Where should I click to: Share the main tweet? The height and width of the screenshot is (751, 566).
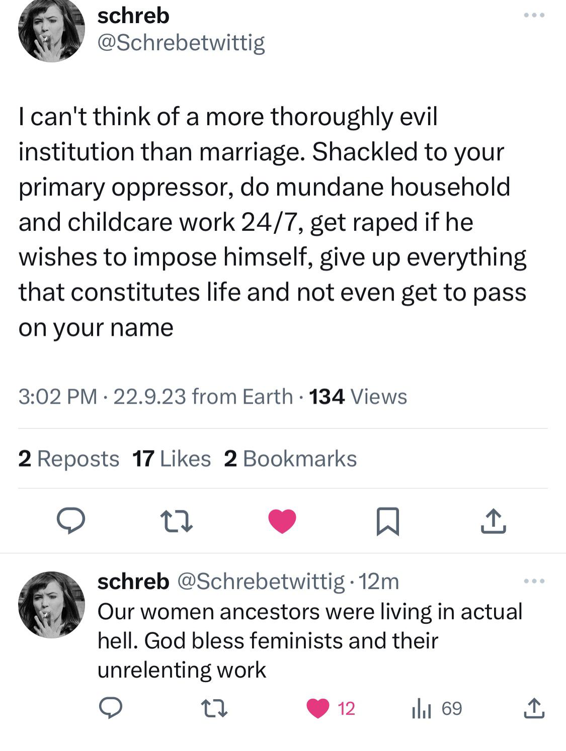(x=493, y=521)
